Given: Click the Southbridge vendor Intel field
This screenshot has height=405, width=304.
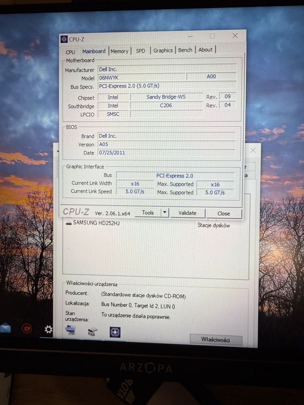Looking at the screenshot, I should (x=113, y=106).
